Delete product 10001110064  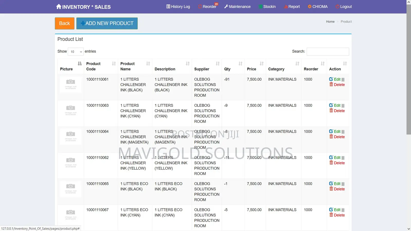point(337,137)
